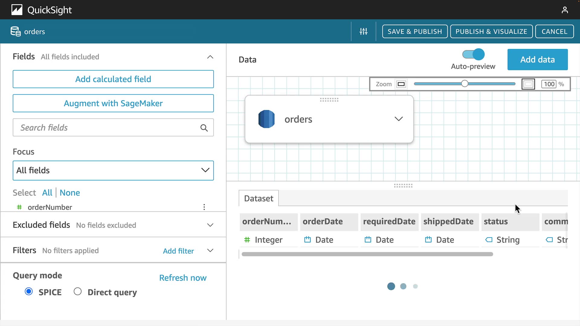Open orderNumber field options menu
The image size is (580, 326).
204,207
